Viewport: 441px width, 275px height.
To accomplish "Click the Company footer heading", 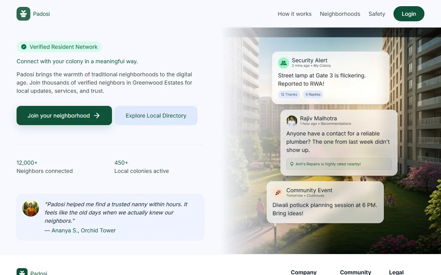I will click(304, 272).
